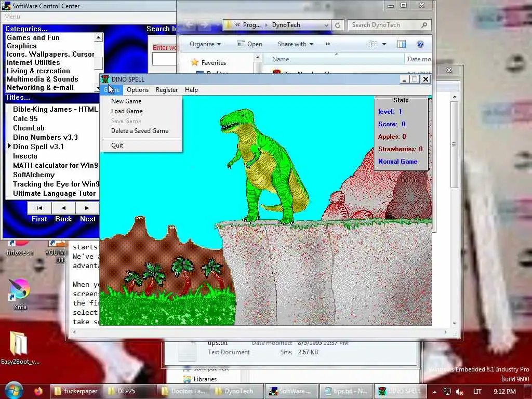Click the categories list scroll-down arrow
The image size is (532, 399).
[x=98, y=87]
